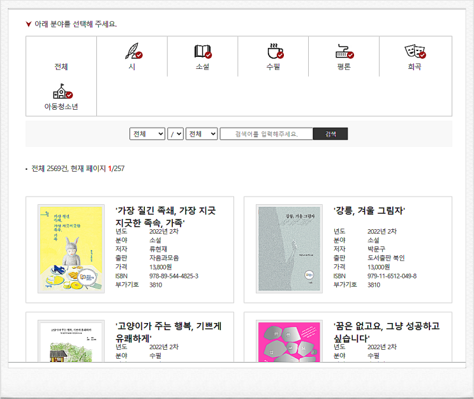Click the 아동청소년 category label
Viewport: 474px width, 399px height.
61,107
